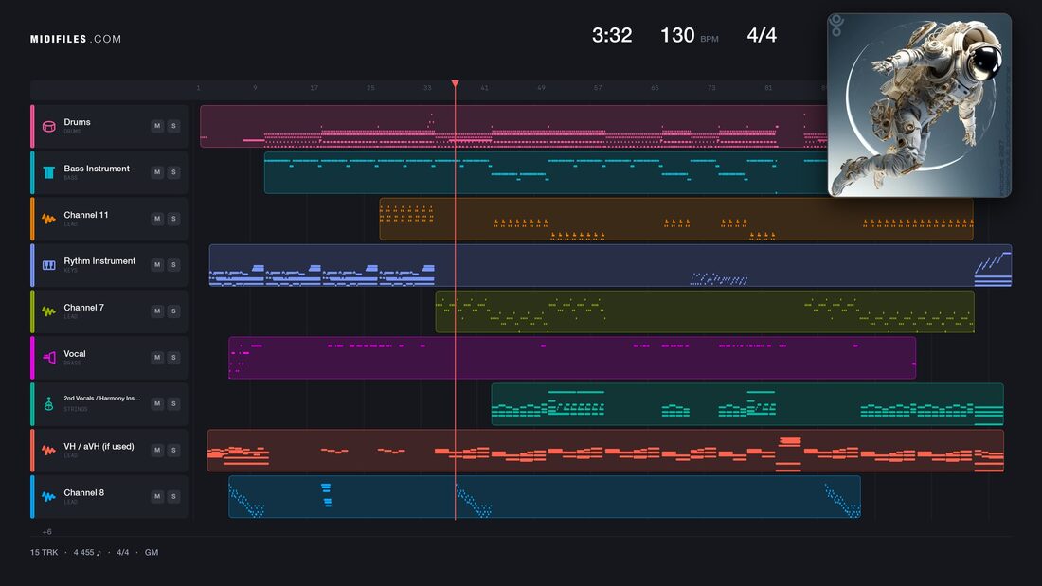Solo the Channel 7 track
The width and height of the screenshot is (1042, 586).
click(173, 311)
